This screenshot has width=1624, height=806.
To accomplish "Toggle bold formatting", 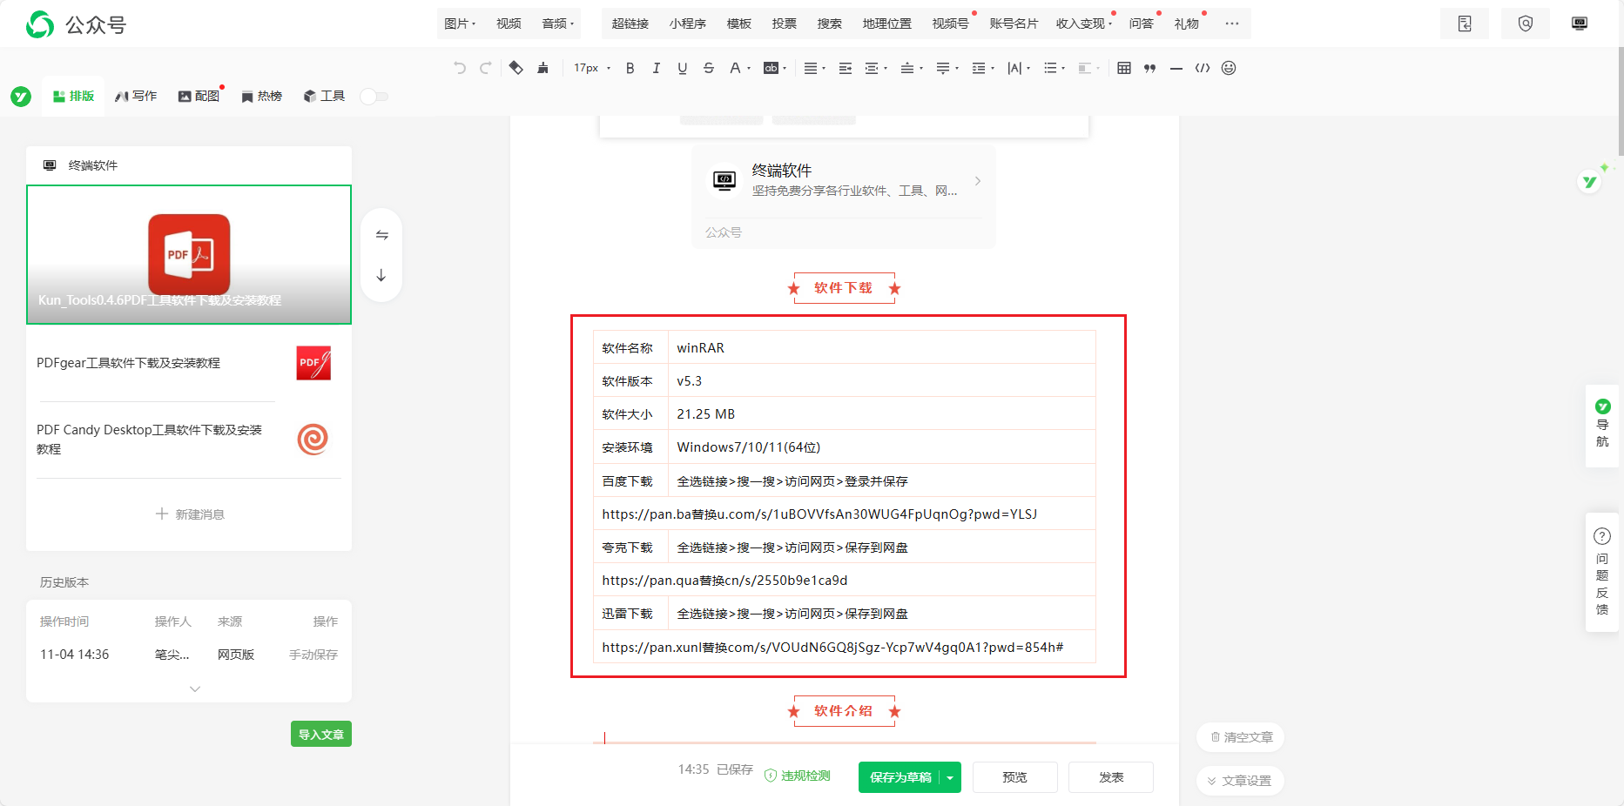I will (x=630, y=68).
